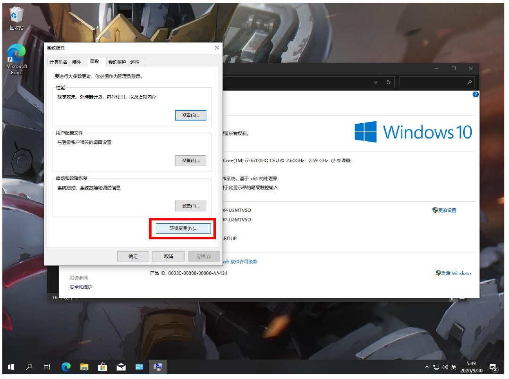Image resolution: width=509 pixels, height=379 pixels.
Task: Refresh the Control Panel address bar
Action: coord(389,82)
